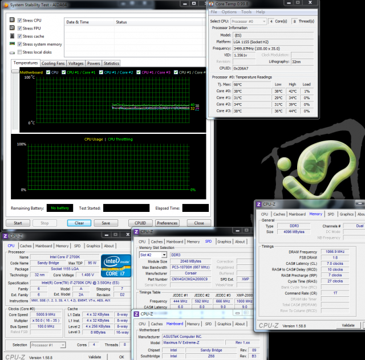
Task: Open the About tab in CPU-Z Mainboard window
Action: point(240,324)
